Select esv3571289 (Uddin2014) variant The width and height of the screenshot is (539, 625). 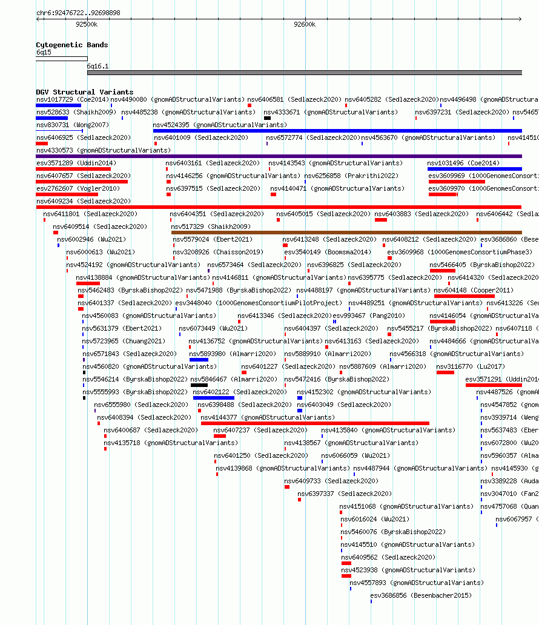pyautogui.click(x=76, y=163)
